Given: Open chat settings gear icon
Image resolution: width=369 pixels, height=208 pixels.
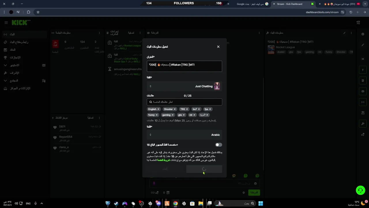Looking at the screenshot, I should point(244,192).
